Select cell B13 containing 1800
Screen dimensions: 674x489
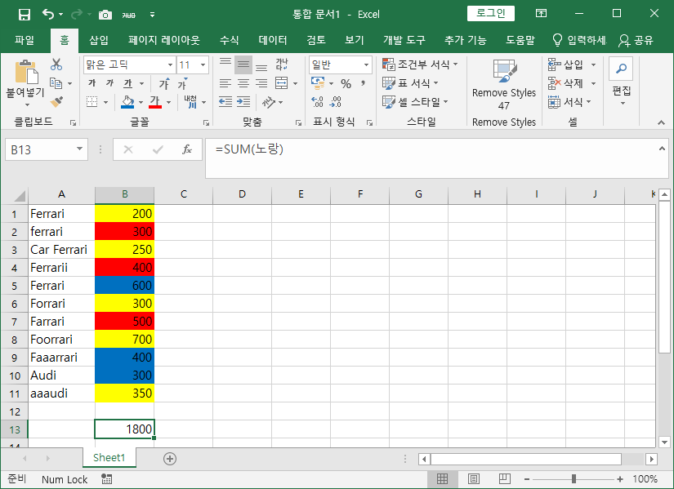125,429
